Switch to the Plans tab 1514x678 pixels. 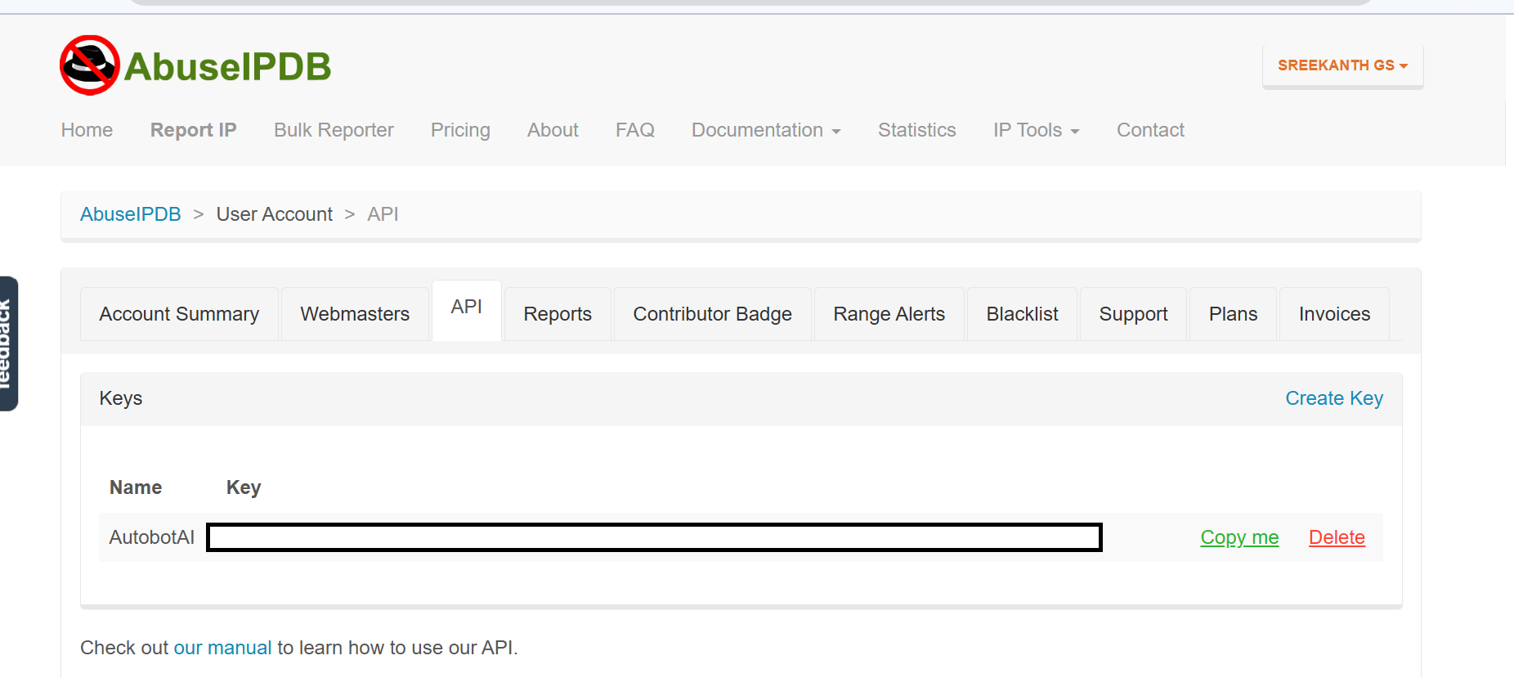pyautogui.click(x=1233, y=314)
